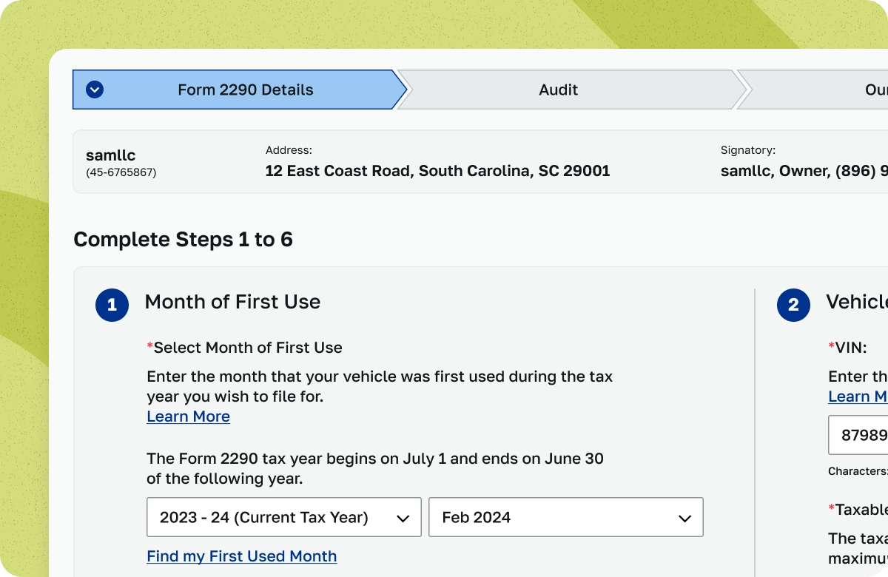Open the tax year dropdown showing 2023 - 24
The height and width of the screenshot is (577, 888).
284,517
